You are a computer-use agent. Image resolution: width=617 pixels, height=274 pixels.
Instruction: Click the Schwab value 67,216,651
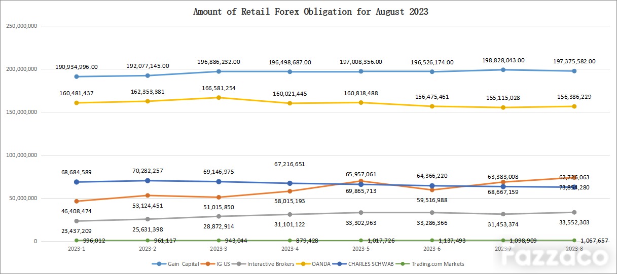pos(290,164)
